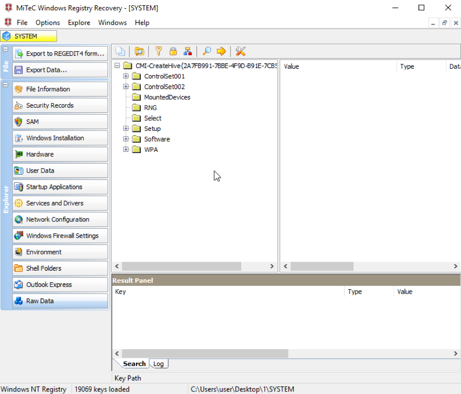The height and width of the screenshot is (394, 461).
Task: Click the Key column header in Result Panel
Action: pyautogui.click(x=228, y=291)
